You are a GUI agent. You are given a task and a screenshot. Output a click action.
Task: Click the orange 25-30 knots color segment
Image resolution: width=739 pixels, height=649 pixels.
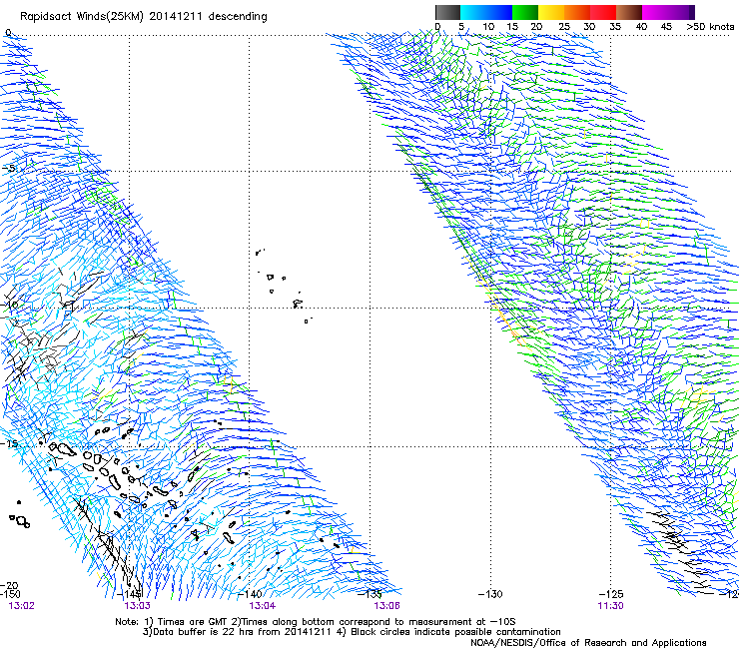577,12
